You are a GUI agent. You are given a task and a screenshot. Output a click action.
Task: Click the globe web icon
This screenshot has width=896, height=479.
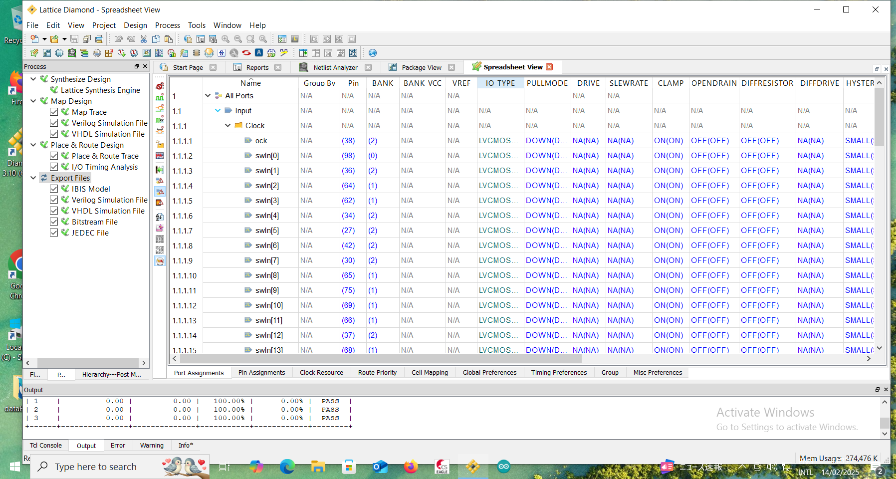[x=373, y=53]
